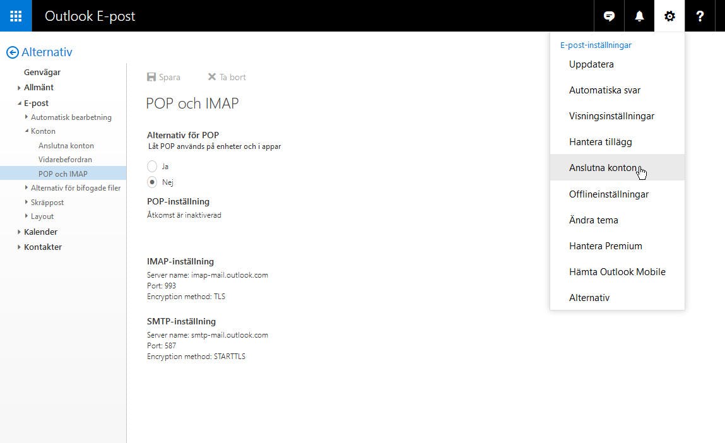
Task: Click the Port: 993 text
Action: click(x=162, y=286)
